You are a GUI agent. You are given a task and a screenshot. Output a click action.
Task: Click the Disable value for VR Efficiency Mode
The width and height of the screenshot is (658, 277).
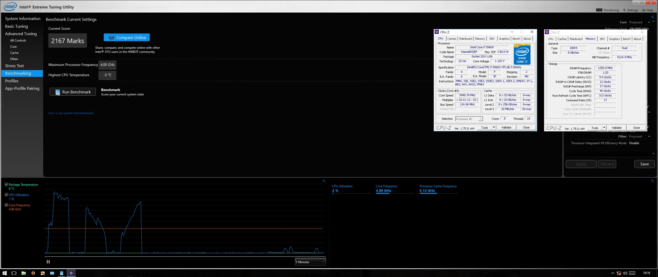pos(634,143)
